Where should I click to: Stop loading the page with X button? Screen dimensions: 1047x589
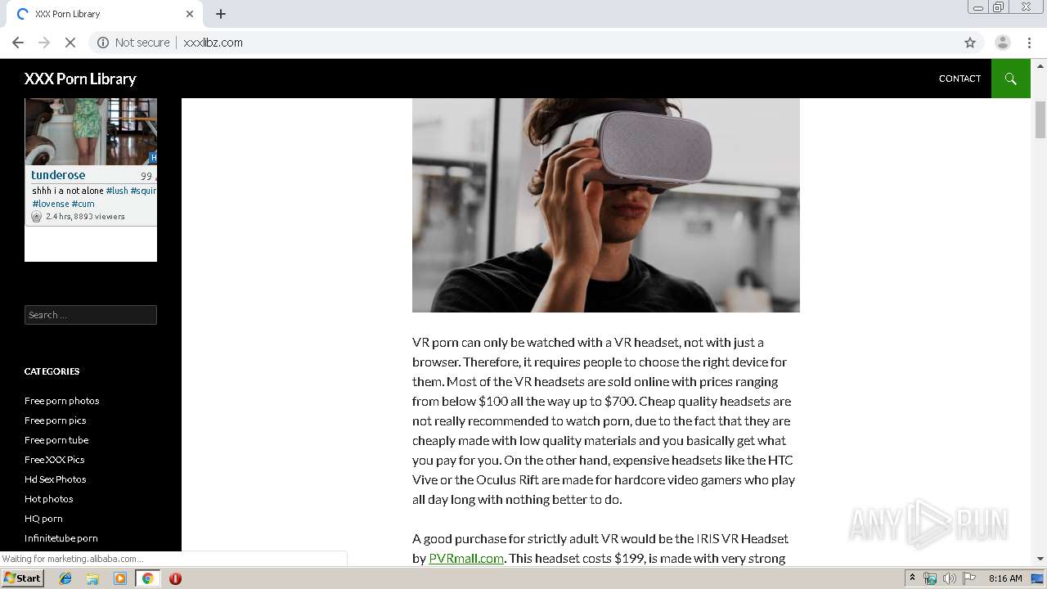[70, 43]
